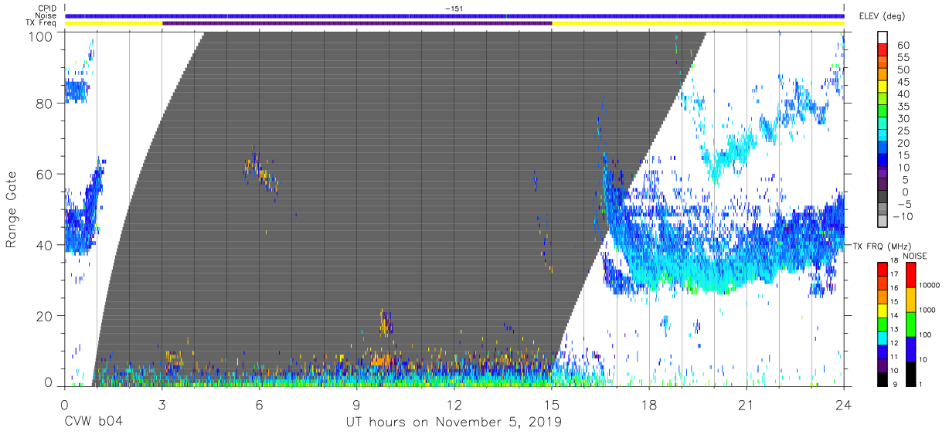The width and height of the screenshot is (949, 438).
Task: Click the black segment of the TX FRQ color bar
Action: 883,379
